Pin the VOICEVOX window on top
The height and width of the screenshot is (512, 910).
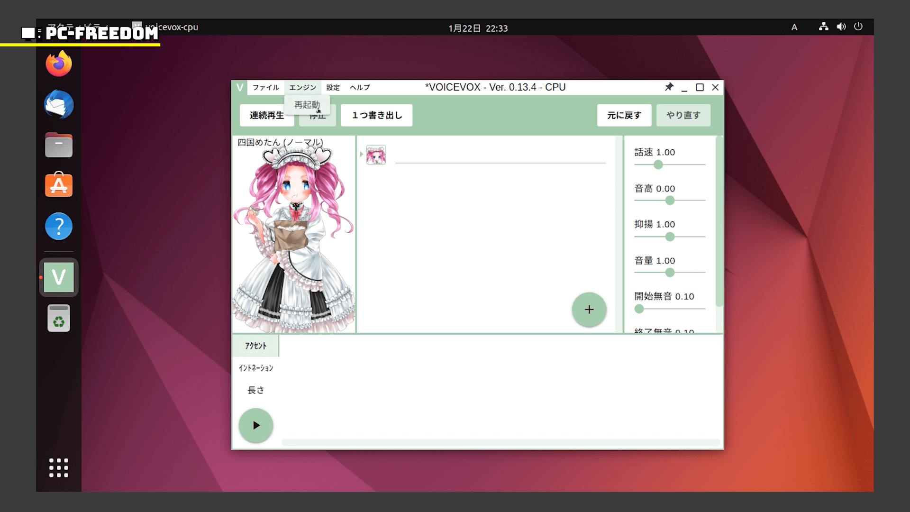pyautogui.click(x=669, y=87)
